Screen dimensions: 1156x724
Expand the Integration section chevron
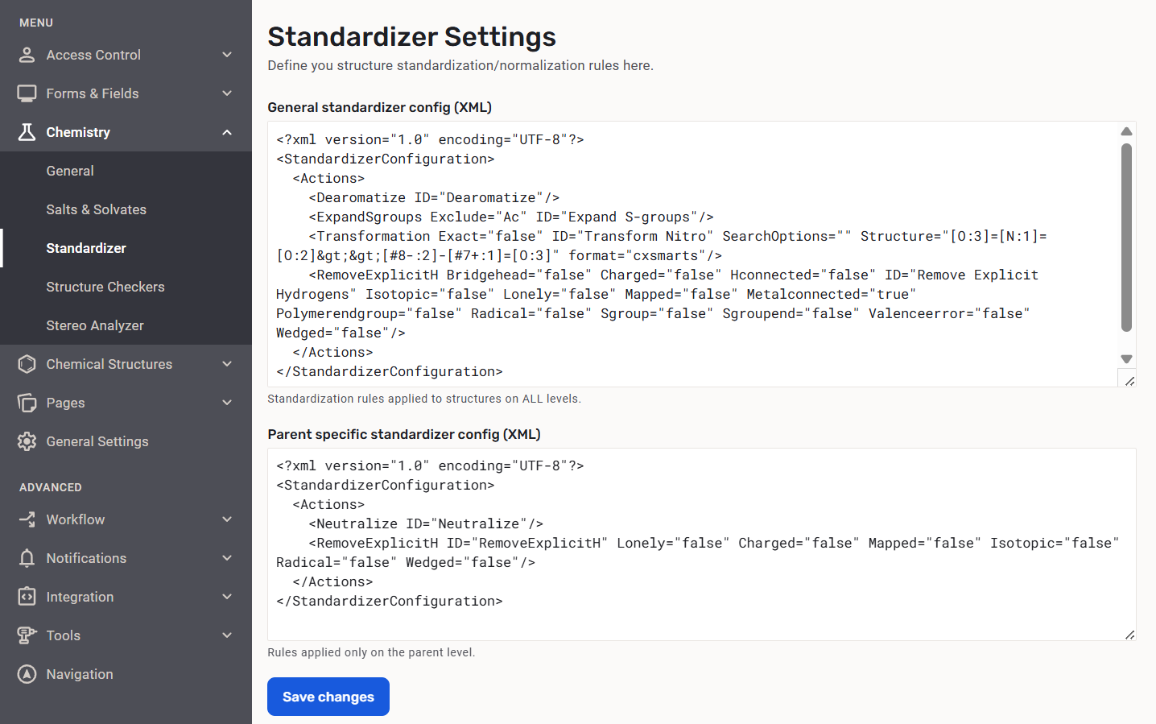click(227, 597)
